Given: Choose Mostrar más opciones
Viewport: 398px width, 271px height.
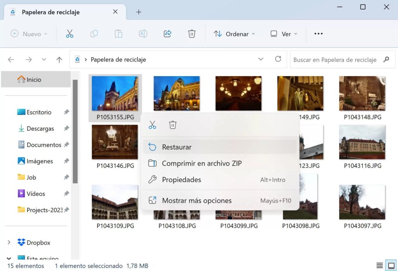Looking at the screenshot, I should pyautogui.click(x=197, y=201).
